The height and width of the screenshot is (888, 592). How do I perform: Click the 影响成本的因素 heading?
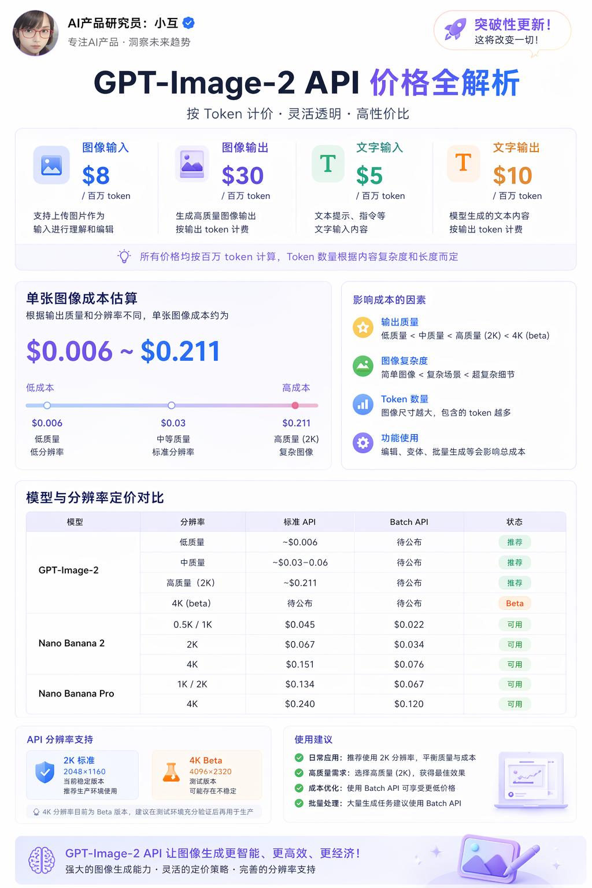pos(389,299)
